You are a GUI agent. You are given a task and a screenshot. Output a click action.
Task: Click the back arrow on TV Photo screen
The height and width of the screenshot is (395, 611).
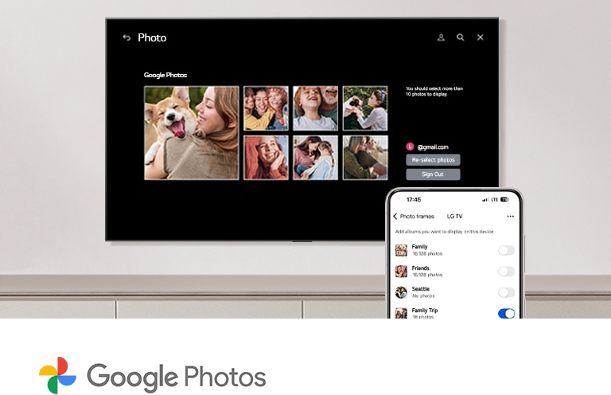click(126, 37)
